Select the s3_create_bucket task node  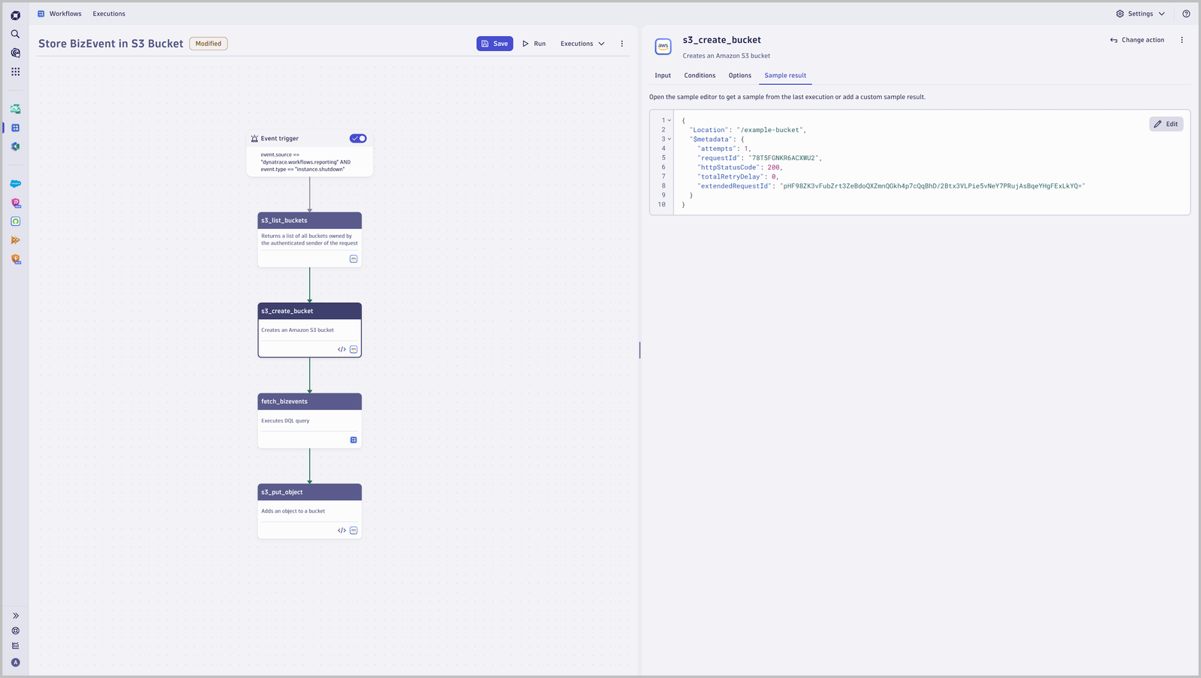point(309,330)
